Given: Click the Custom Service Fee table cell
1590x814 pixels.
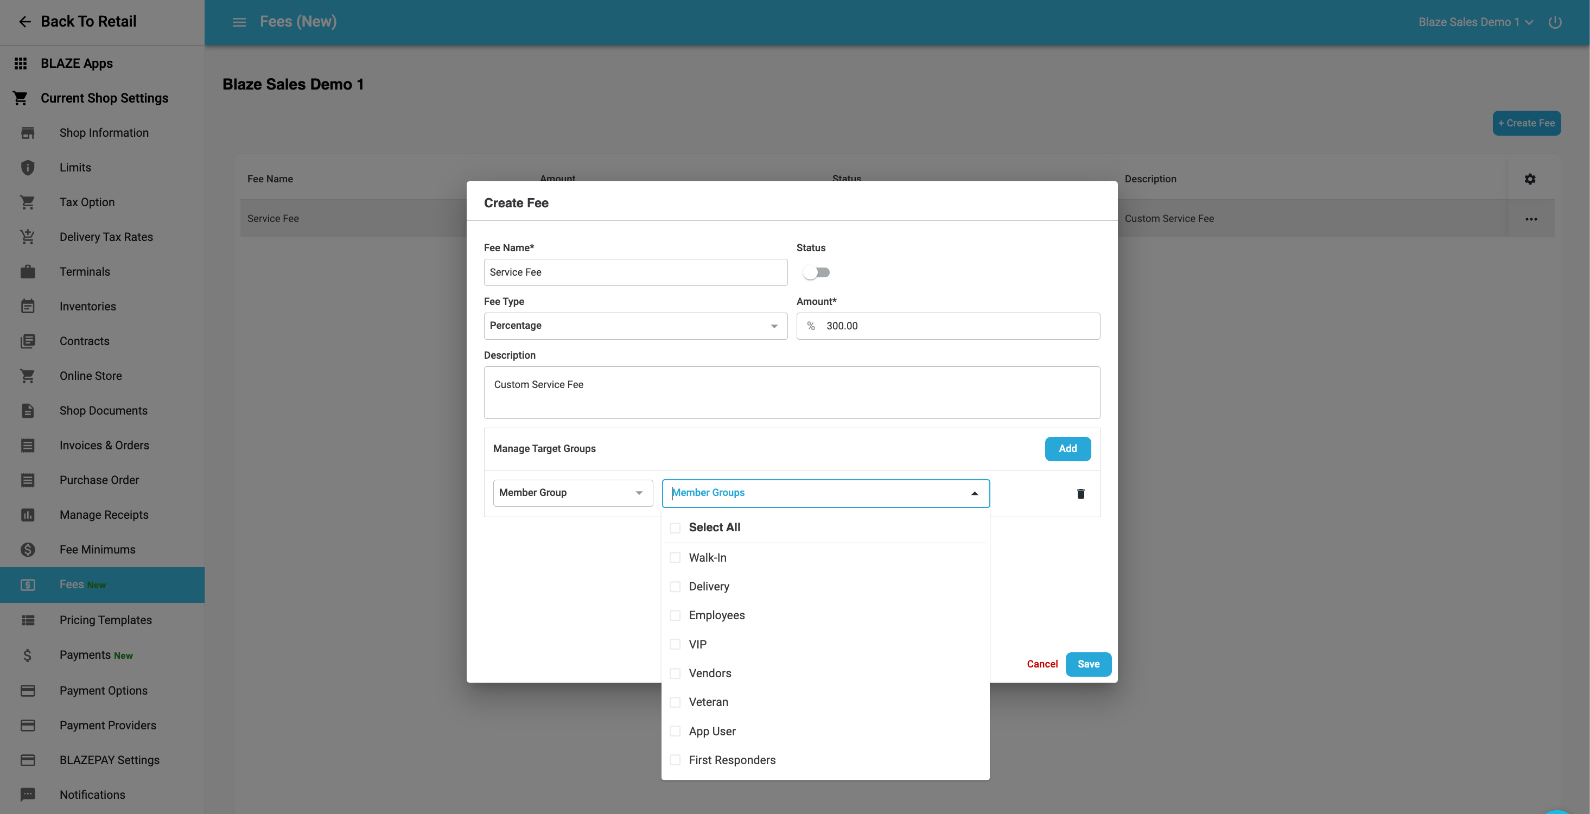Looking at the screenshot, I should 1169,219.
